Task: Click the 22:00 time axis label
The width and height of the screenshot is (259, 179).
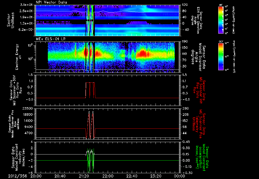Action: tap(108, 176)
